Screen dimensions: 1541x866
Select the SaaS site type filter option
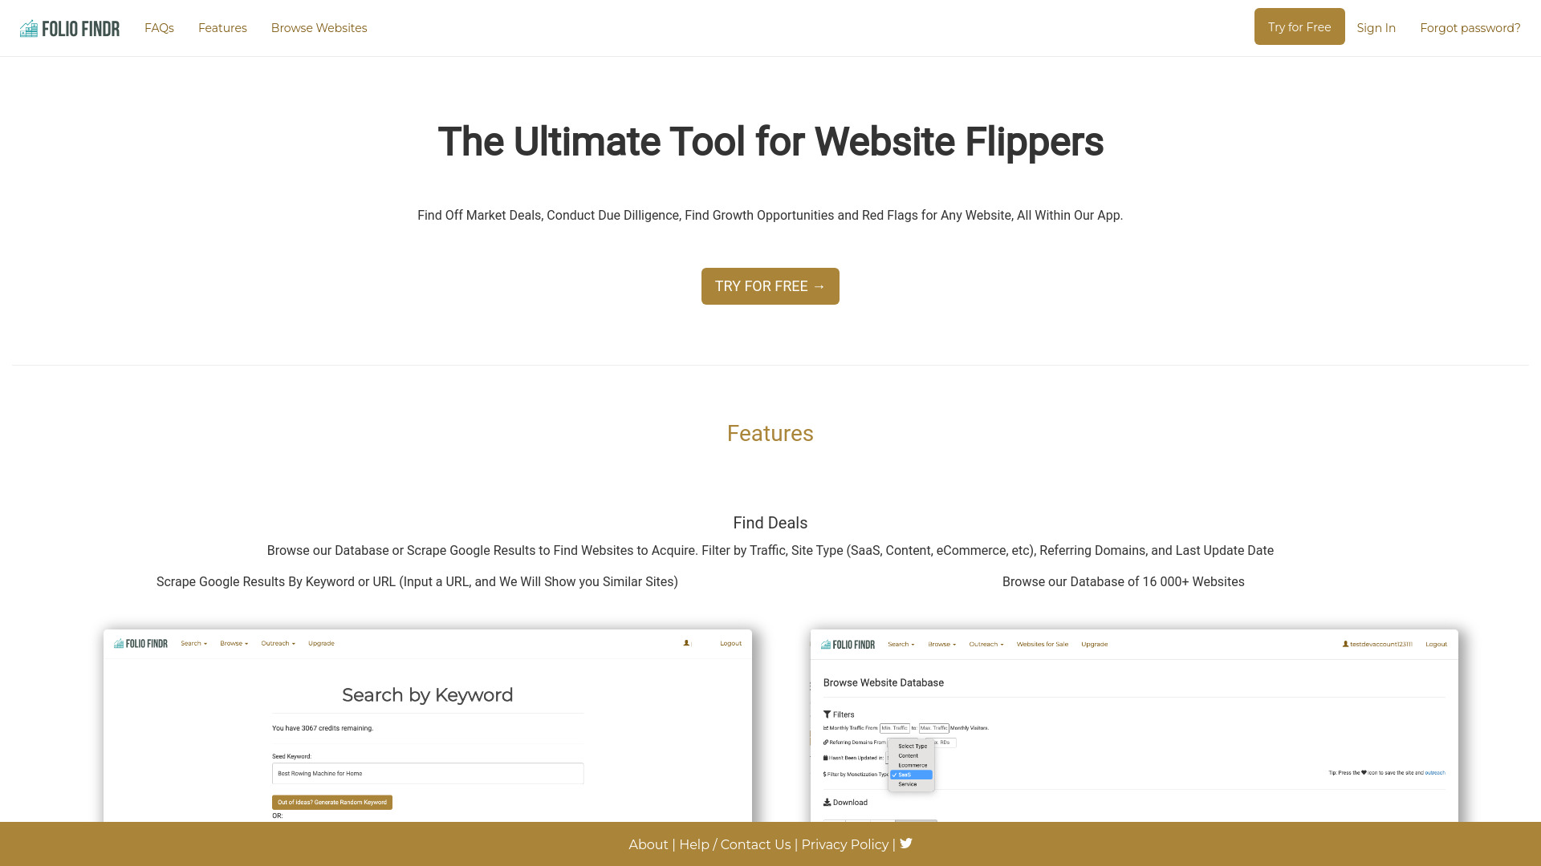[910, 774]
